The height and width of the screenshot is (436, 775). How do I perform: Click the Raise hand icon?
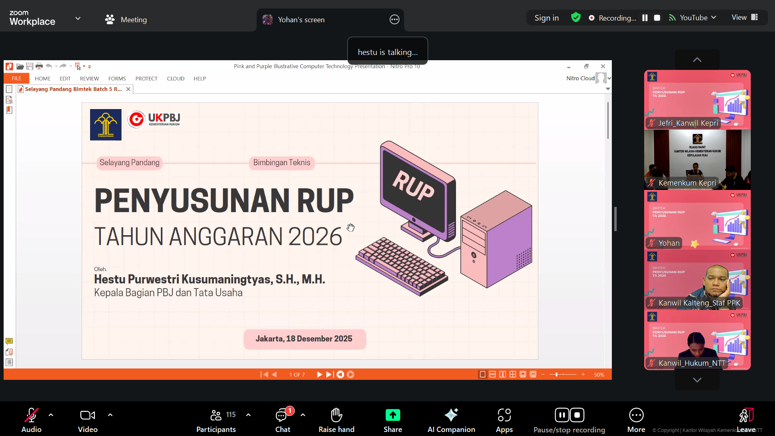[x=336, y=415]
